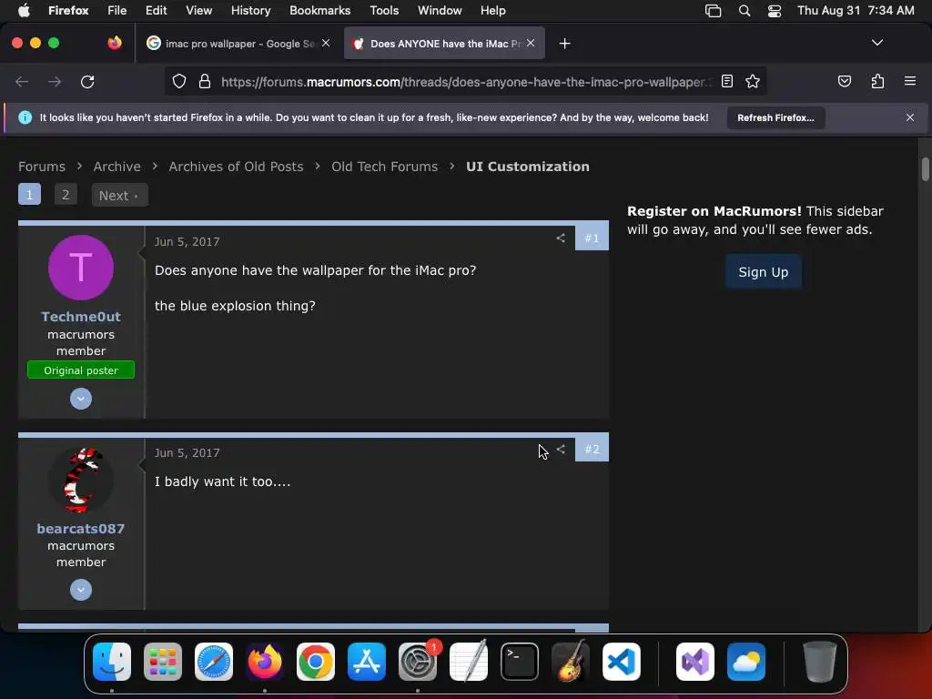Open post #1 permalink
932x699 pixels.
(592, 238)
